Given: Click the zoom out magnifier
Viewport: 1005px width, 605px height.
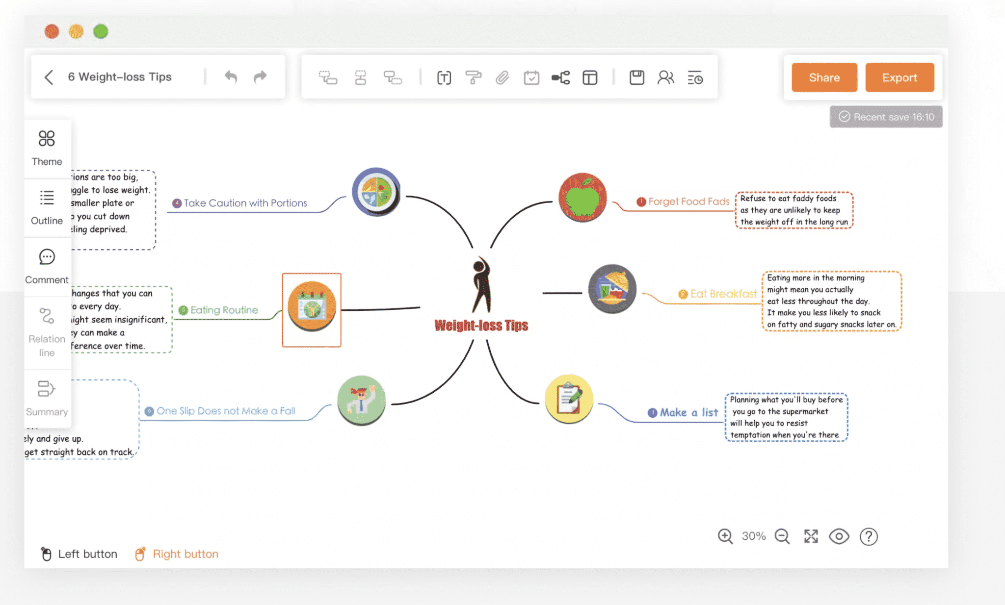Looking at the screenshot, I should point(782,536).
